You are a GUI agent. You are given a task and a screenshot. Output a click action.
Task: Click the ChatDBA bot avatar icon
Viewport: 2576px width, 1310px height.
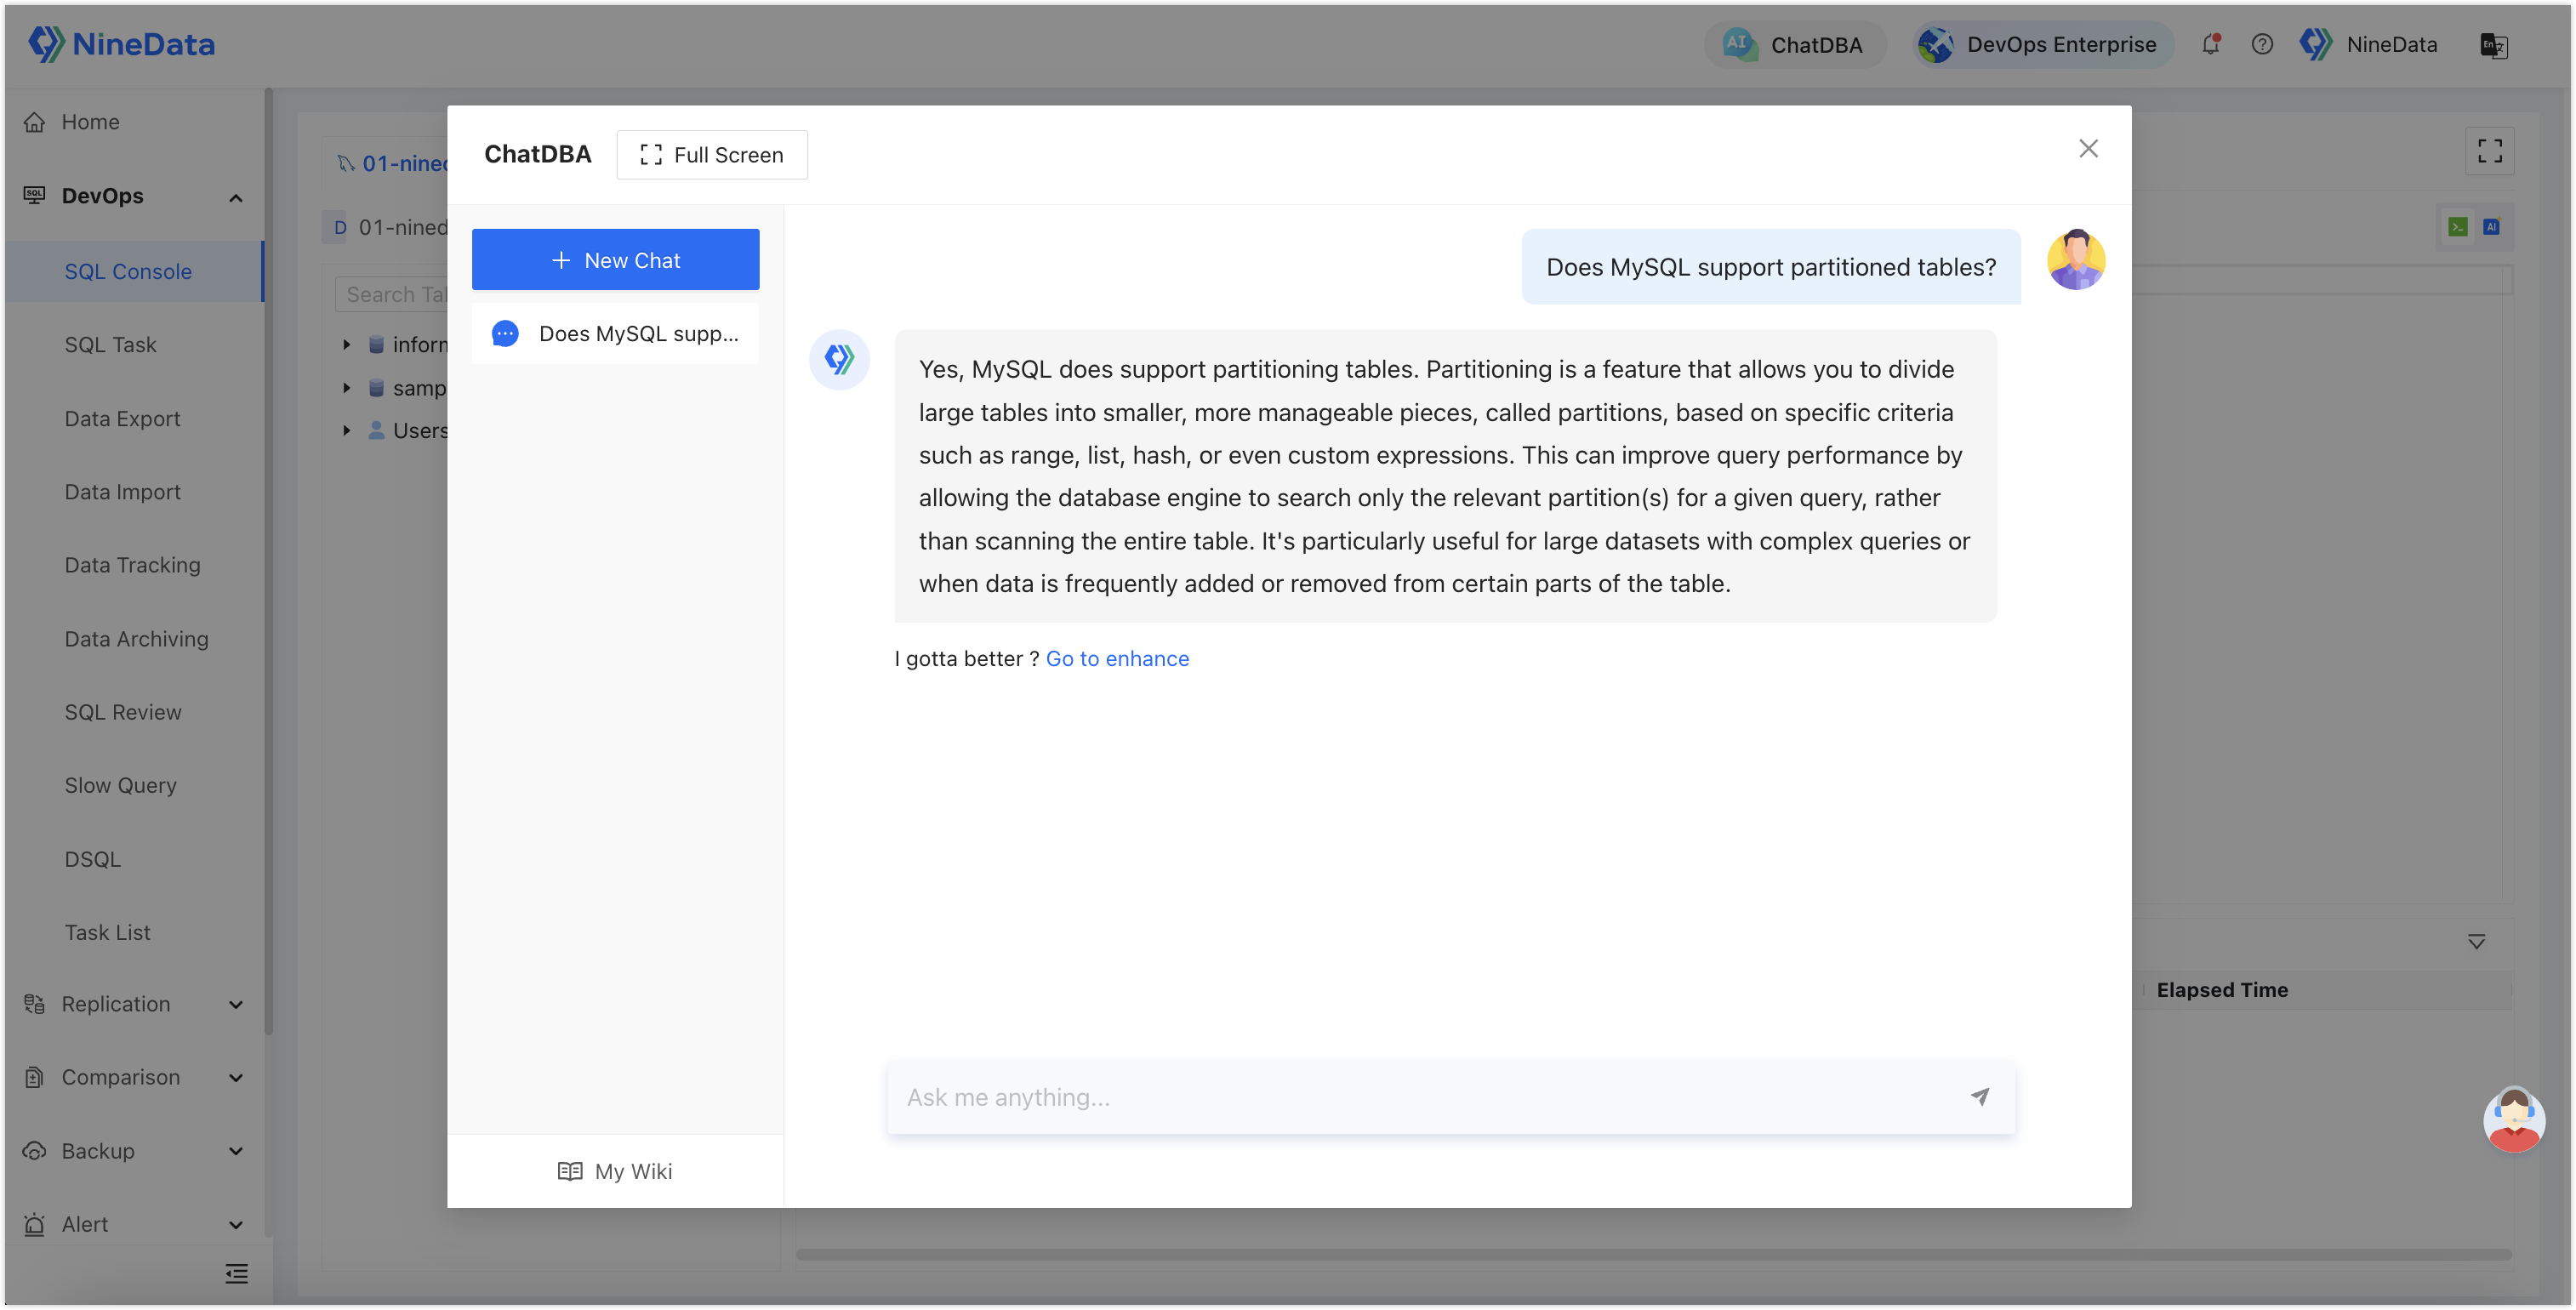click(x=839, y=359)
